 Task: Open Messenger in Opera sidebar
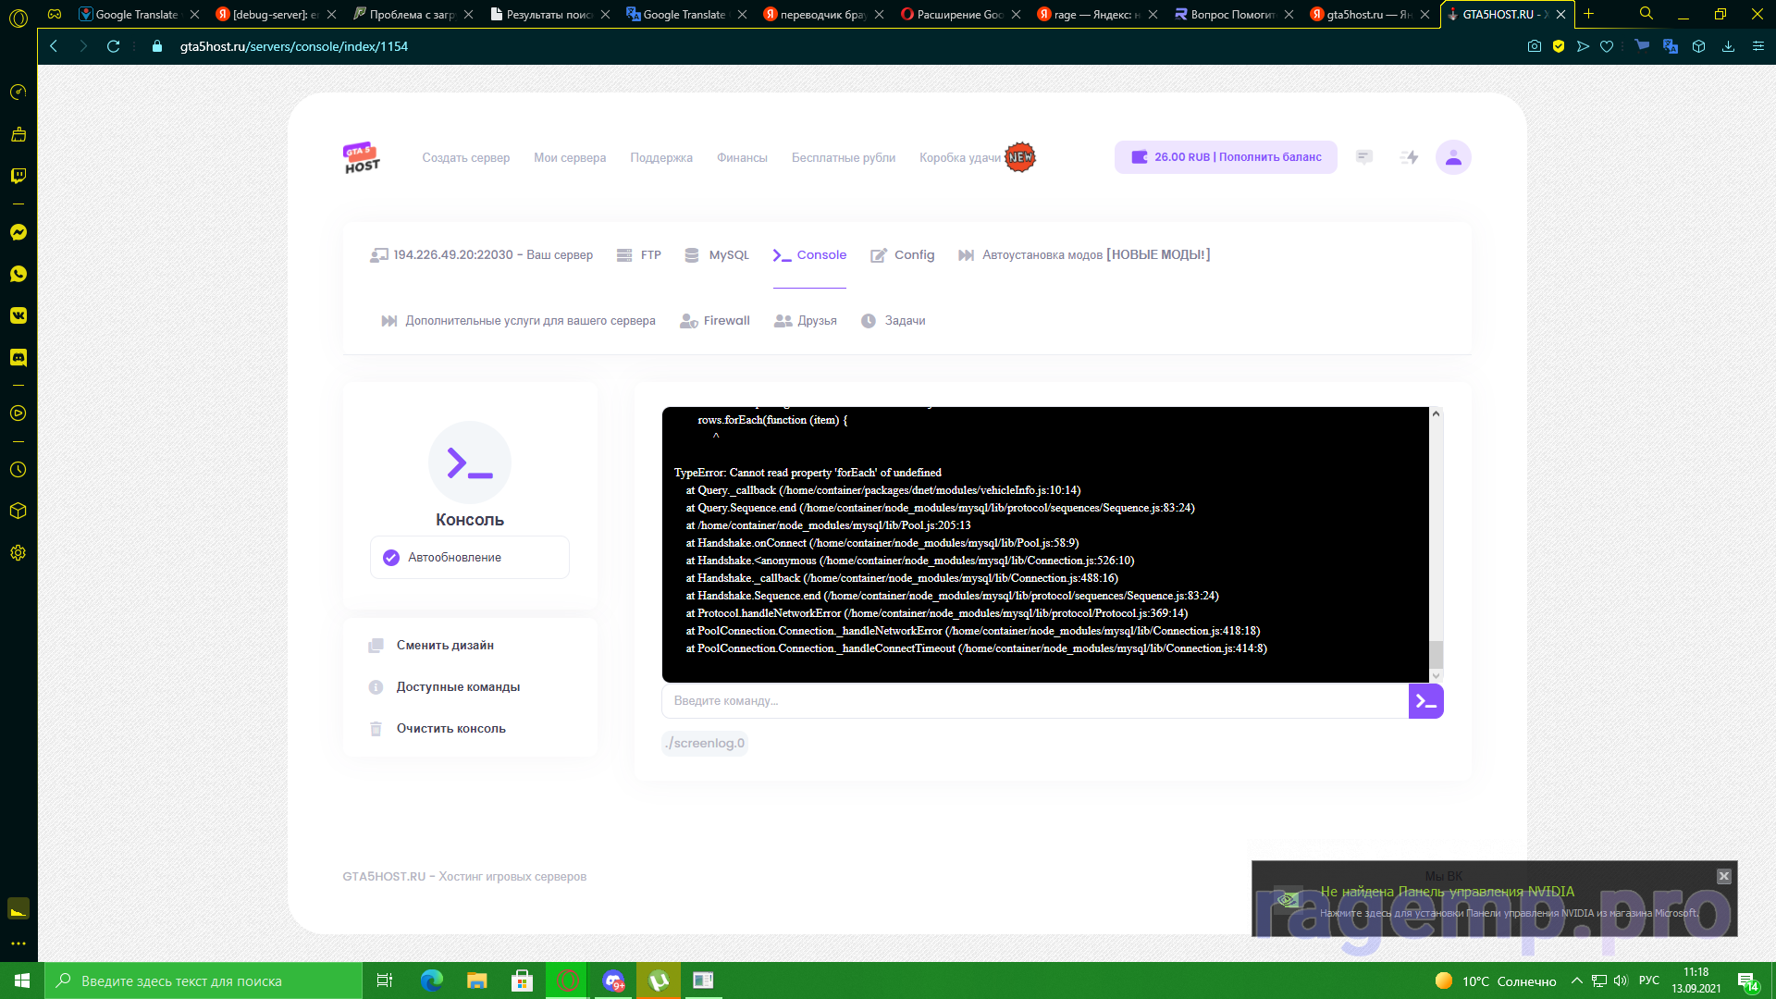pos(18,232)
